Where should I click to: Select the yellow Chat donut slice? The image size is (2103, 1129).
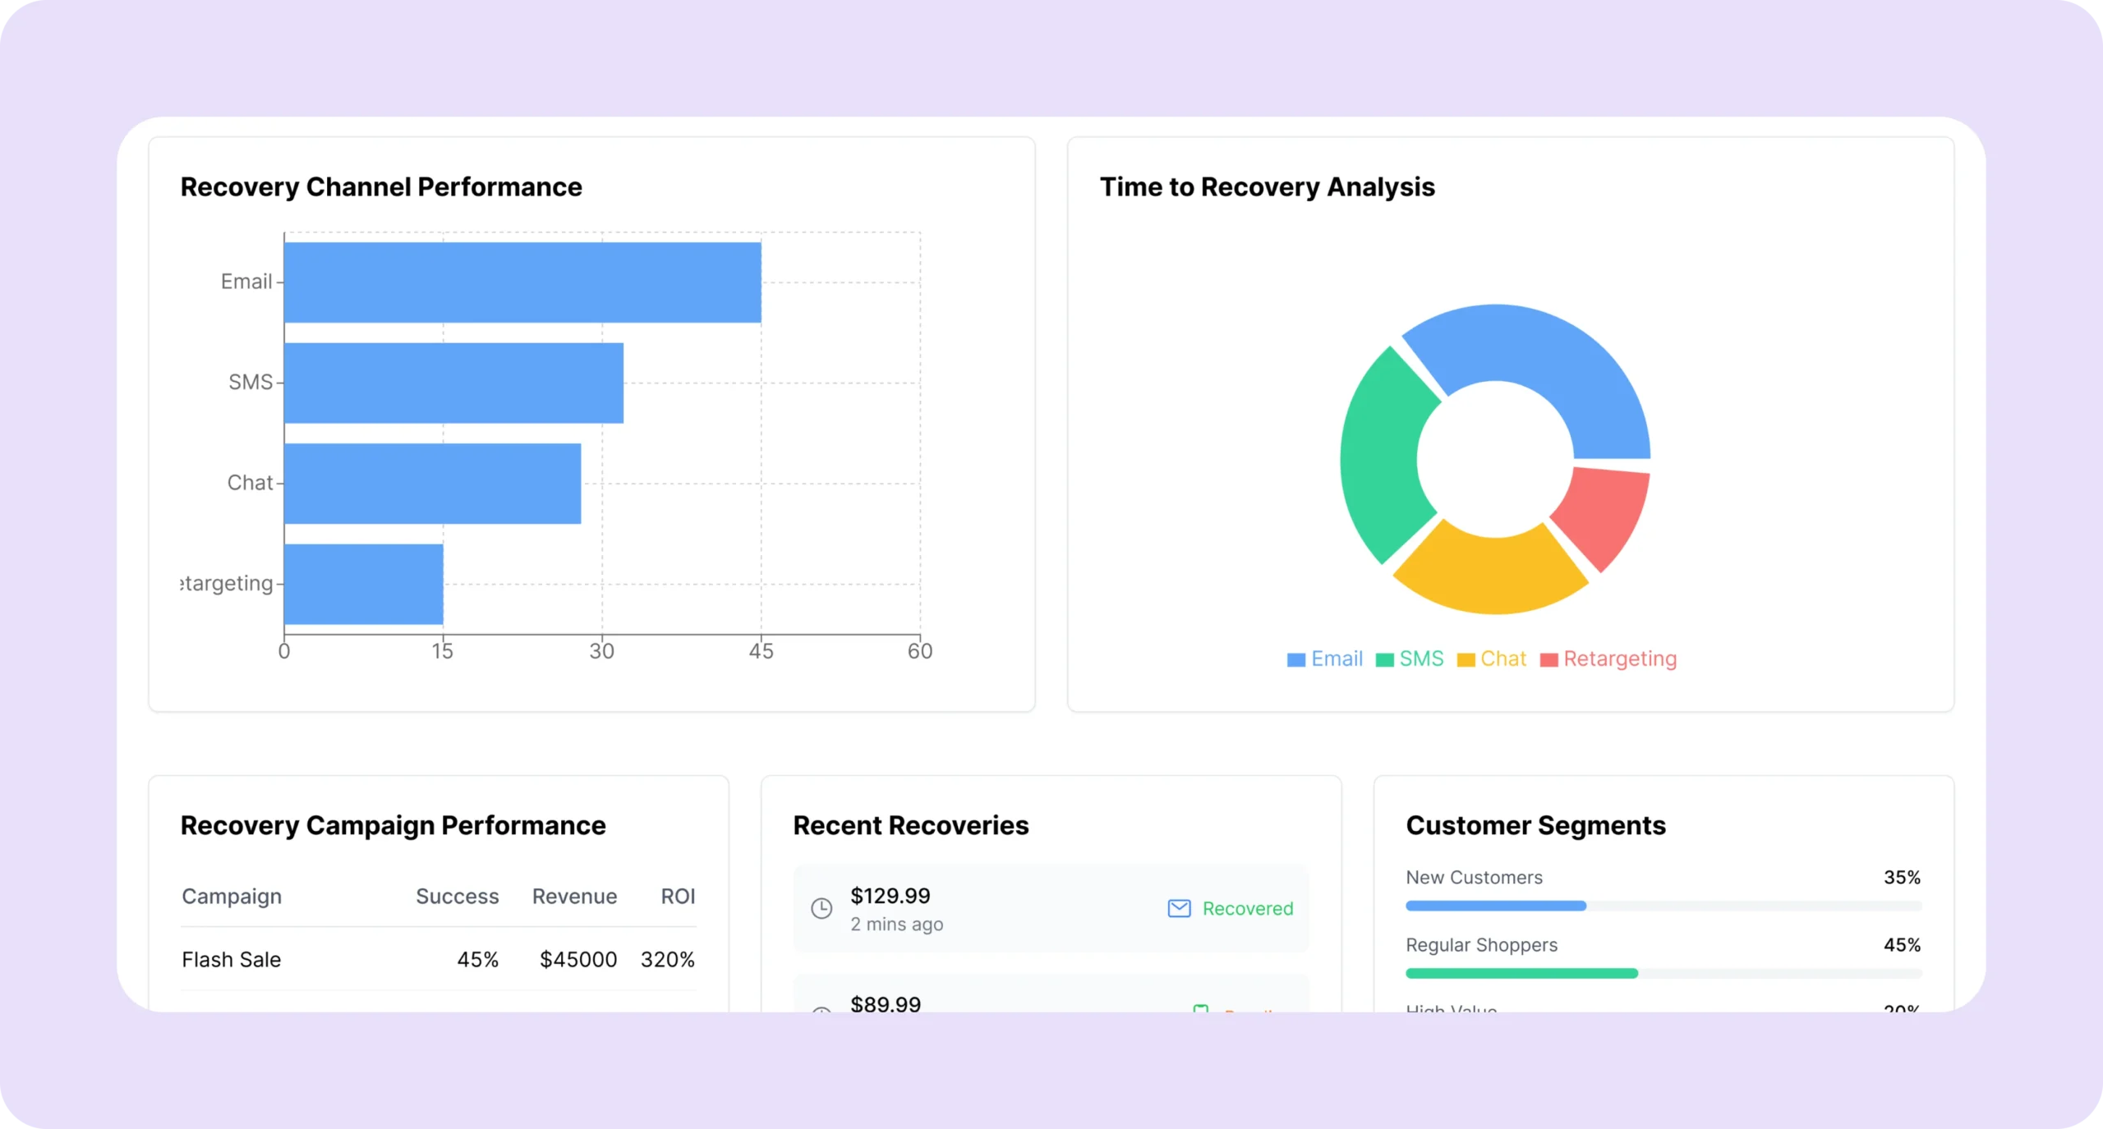[1491, 575]
